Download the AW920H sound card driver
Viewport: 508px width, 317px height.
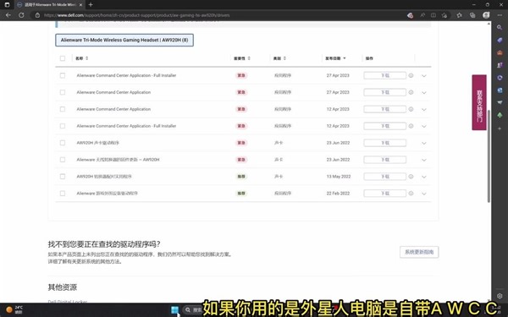(x=385, y=143)
